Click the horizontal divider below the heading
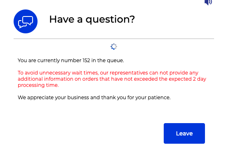The height and width of the screenshot is (154, 226). click(114, 39)
